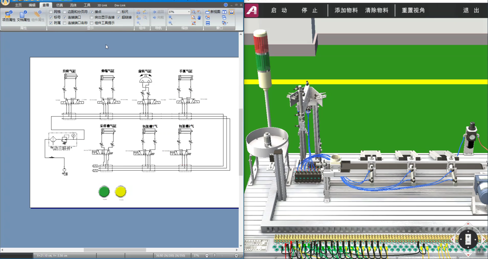Open 文档属性 document properties
Image resolution: width=488 pixels, height=259 pixels.
tap(23, 16)
